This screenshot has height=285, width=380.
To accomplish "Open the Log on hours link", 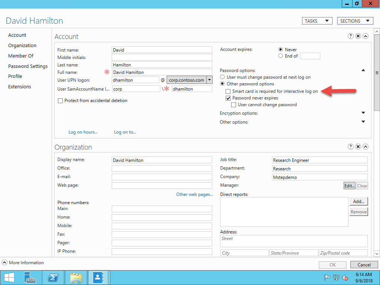I will pos(83,132).
